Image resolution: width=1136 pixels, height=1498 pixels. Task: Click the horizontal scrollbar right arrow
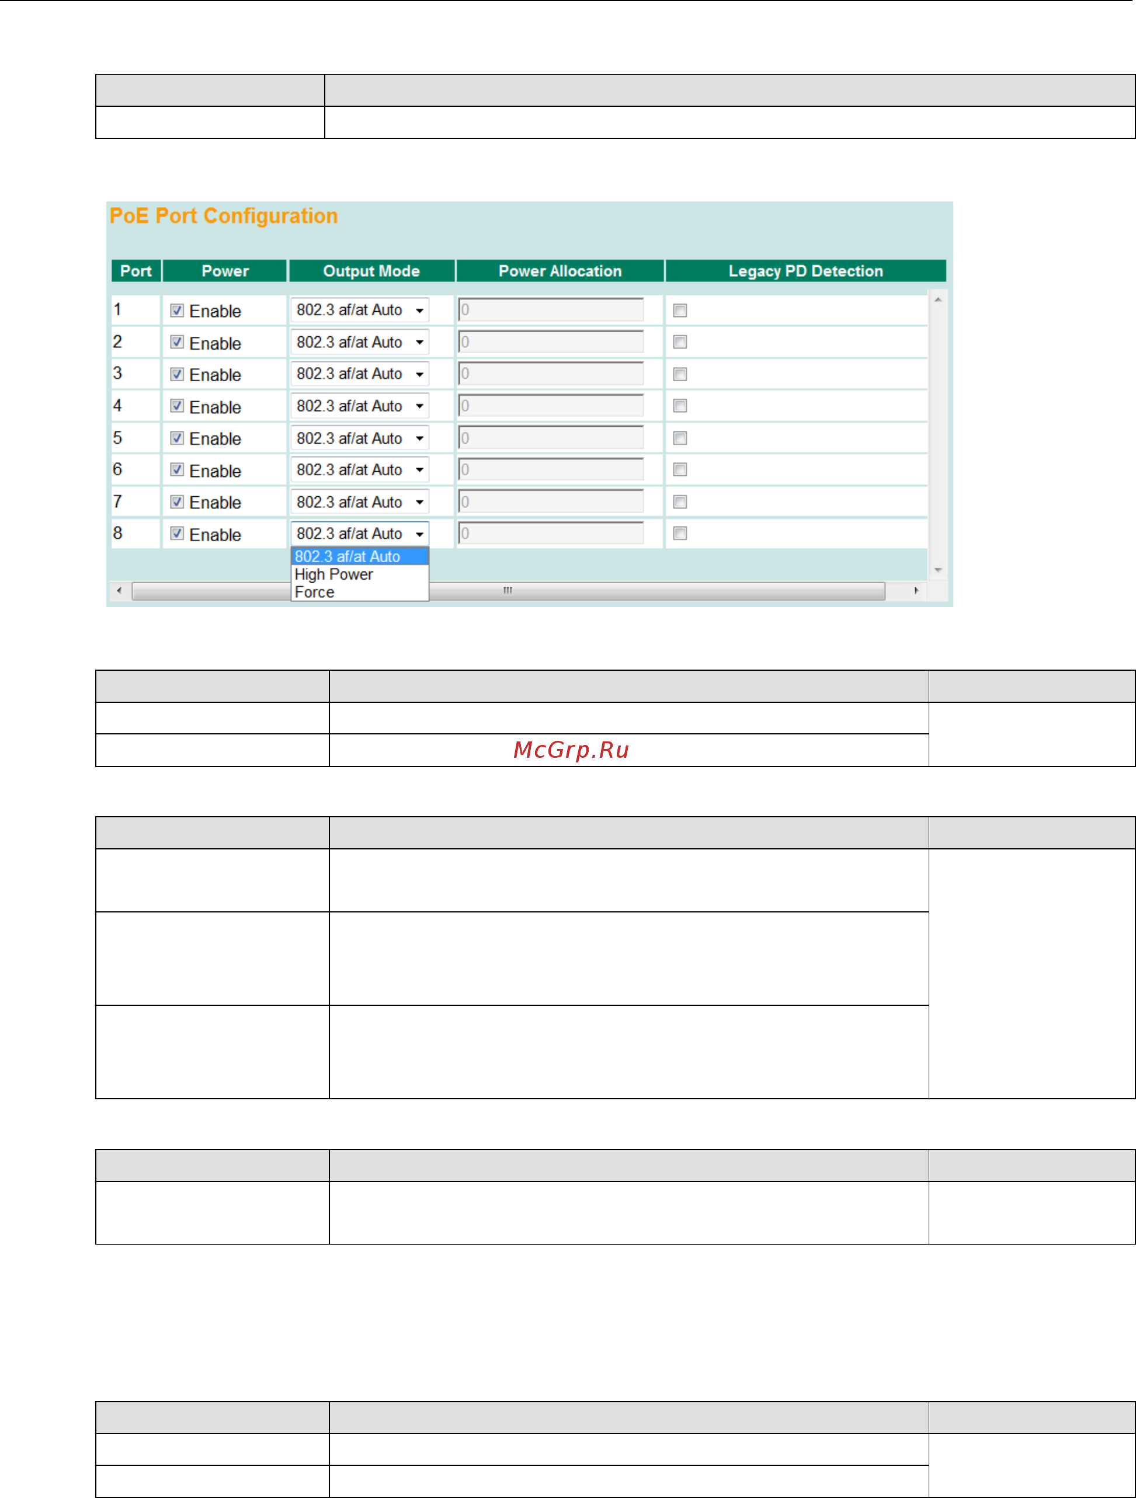tap(916, 591)
